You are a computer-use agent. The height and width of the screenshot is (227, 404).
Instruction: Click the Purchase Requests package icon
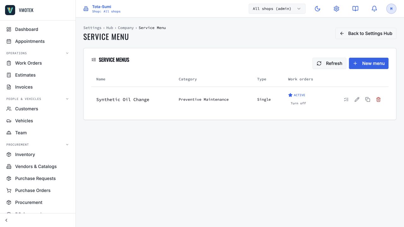[x=9, y=178]
